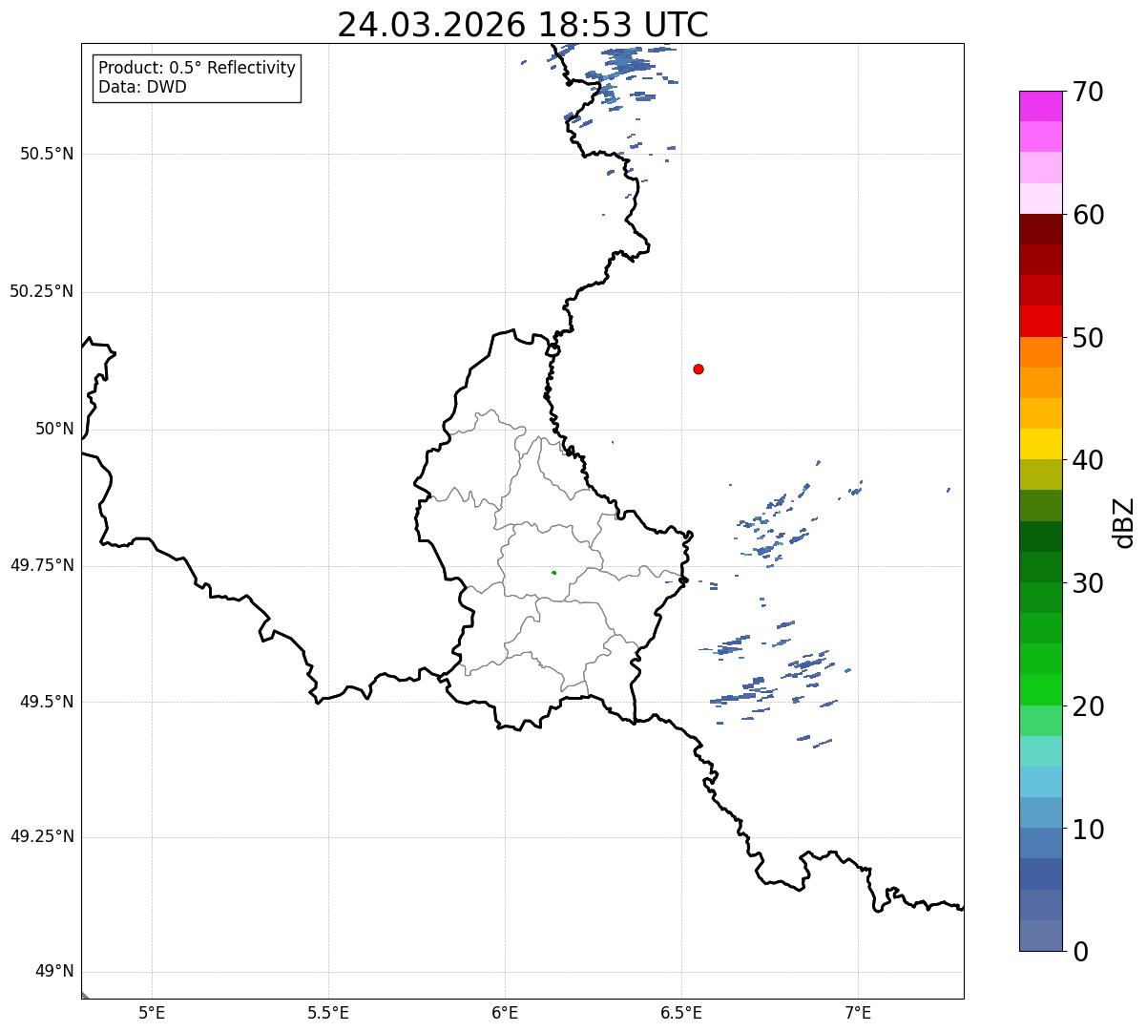Click the dark maroon colorbar segment near 60
The height and width of the screenshot is (1032, 1147).
(x=1040, y=229)
